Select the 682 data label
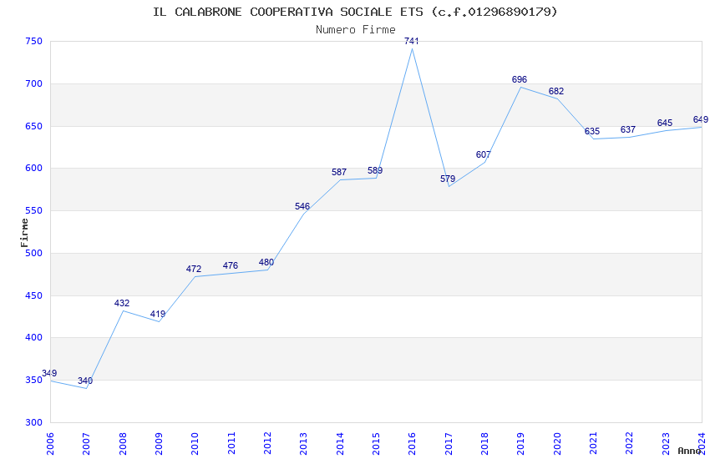Screen dimensions: 710x459 pyautogui.click(x=556, y=91)
